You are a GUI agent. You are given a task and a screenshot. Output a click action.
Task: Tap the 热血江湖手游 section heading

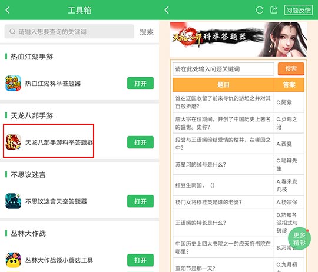pyautogui.click(x=32, y=57)
